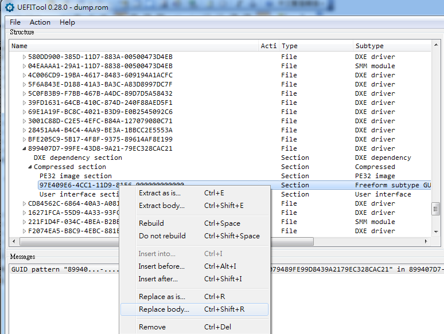The image size is (444, 334).
Task: Click the Subtype column header
Action: pos(392,46)
